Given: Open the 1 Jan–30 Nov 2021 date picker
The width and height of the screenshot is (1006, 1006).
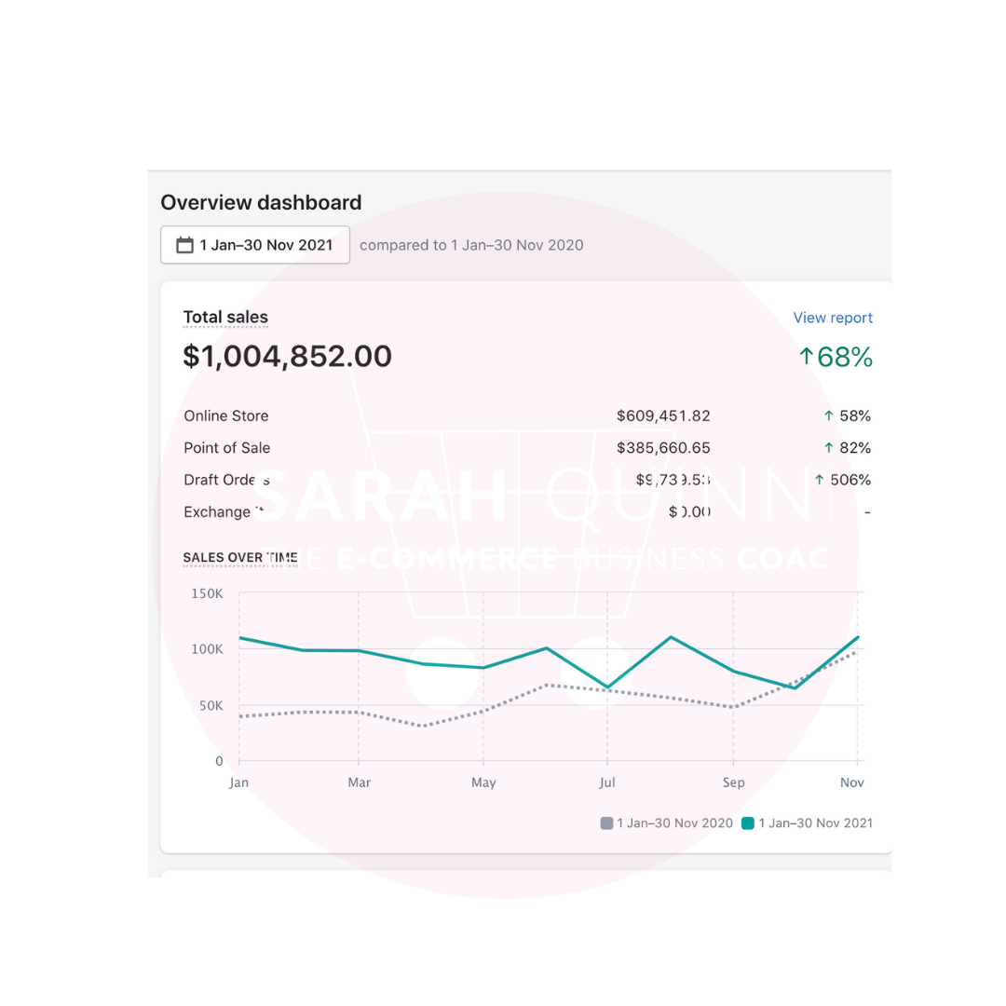Looking at the screenshot, I should [x=254, y=244].
